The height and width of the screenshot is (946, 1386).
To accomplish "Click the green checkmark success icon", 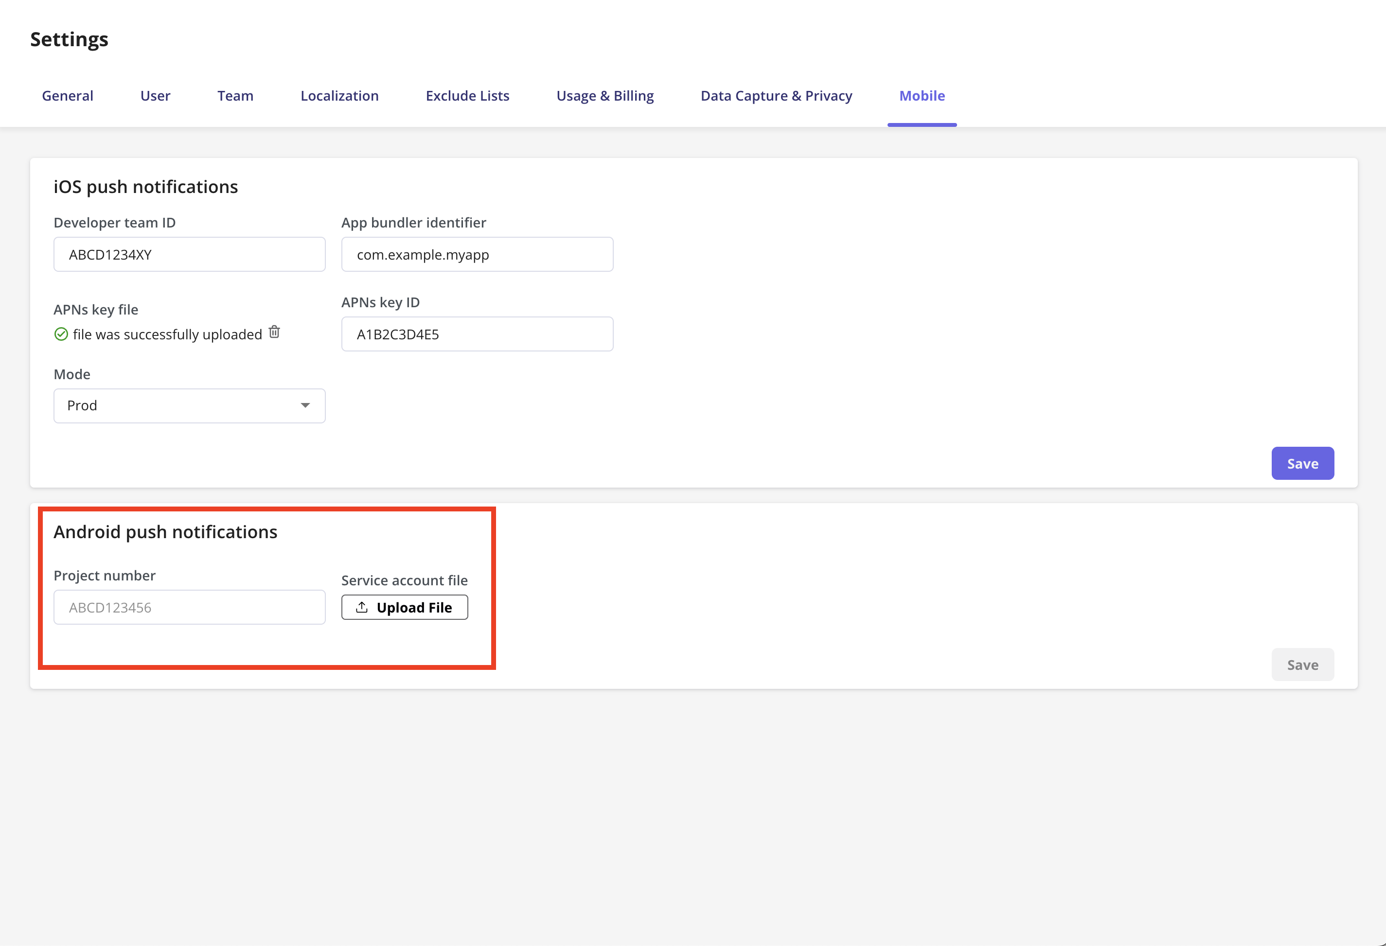I will click(x=61, y=334).
